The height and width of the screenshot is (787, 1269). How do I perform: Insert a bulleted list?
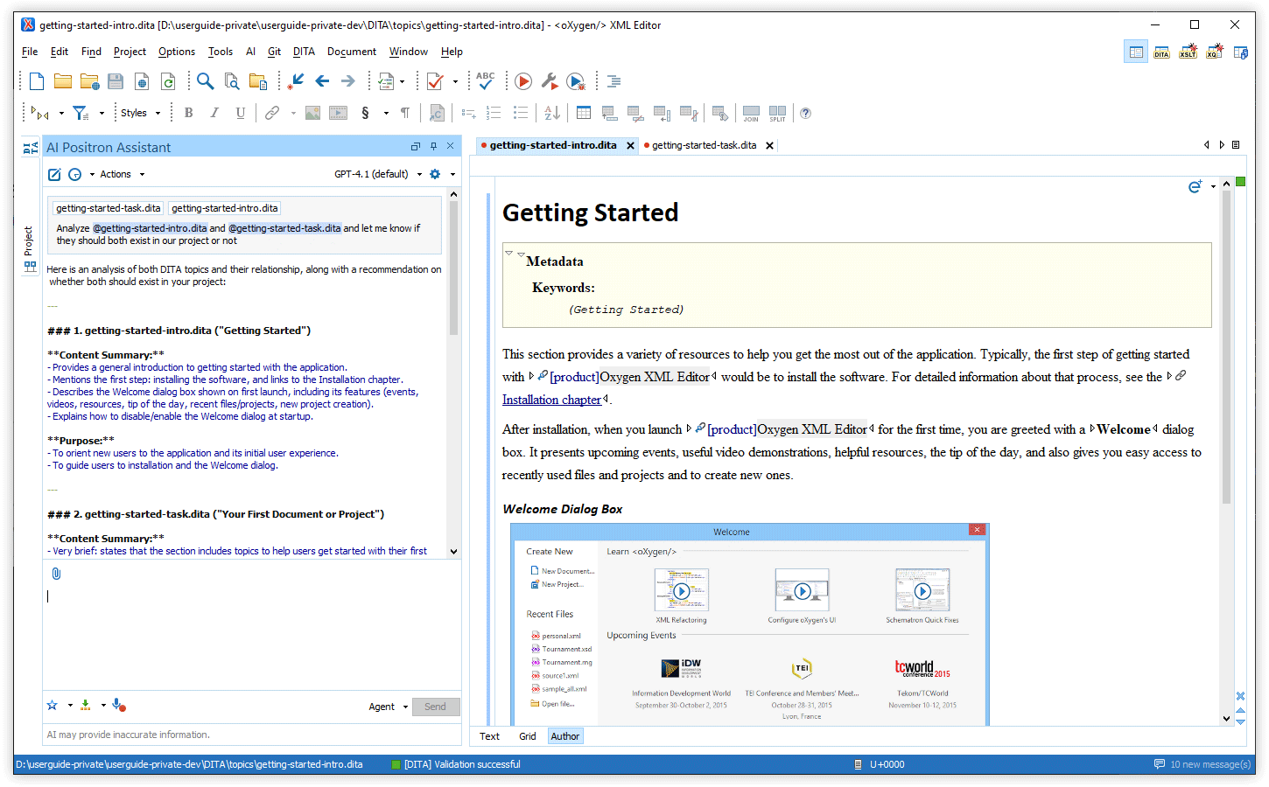pyautogui.click(x=521, y=113)
